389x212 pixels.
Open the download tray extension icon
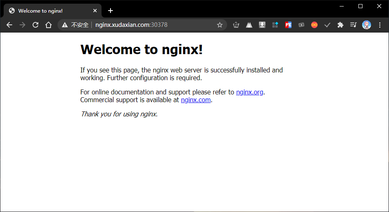pyautogui.click(x=262, y=25)
